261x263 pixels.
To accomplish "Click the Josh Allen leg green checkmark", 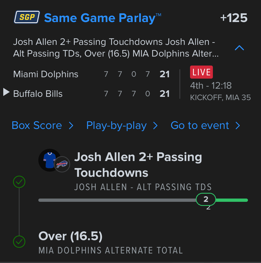I will (x=19, y=182).
